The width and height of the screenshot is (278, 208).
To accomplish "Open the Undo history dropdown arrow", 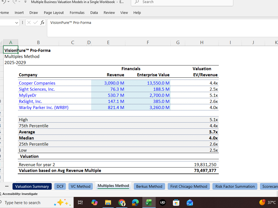I will point(9,2).
